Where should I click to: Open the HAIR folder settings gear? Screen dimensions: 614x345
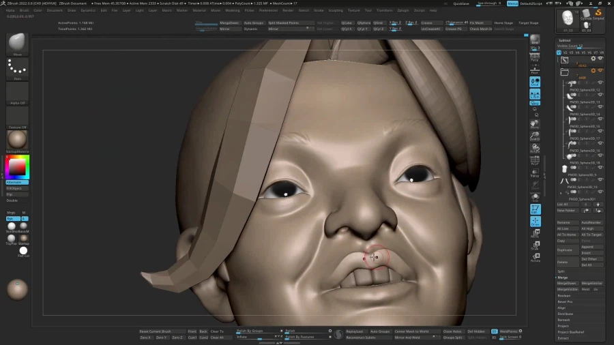594,71
